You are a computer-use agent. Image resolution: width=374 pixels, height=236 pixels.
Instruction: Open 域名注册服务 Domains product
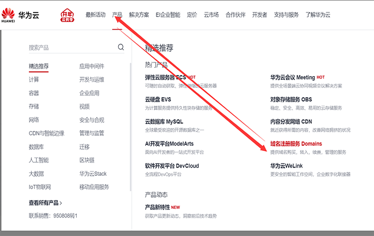[x=296, y=144]
